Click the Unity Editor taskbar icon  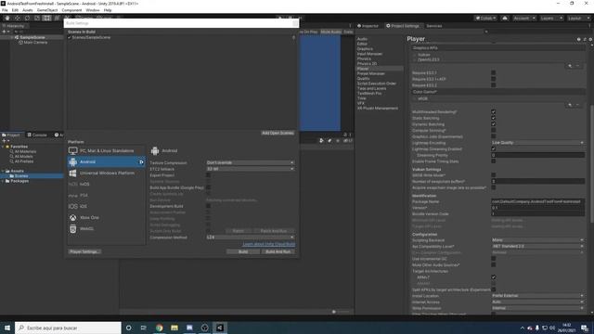point(220,328)
